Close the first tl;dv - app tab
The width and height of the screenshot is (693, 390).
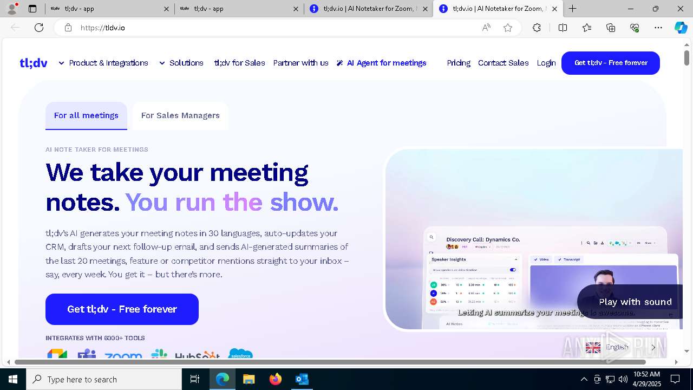coord(166,9)
